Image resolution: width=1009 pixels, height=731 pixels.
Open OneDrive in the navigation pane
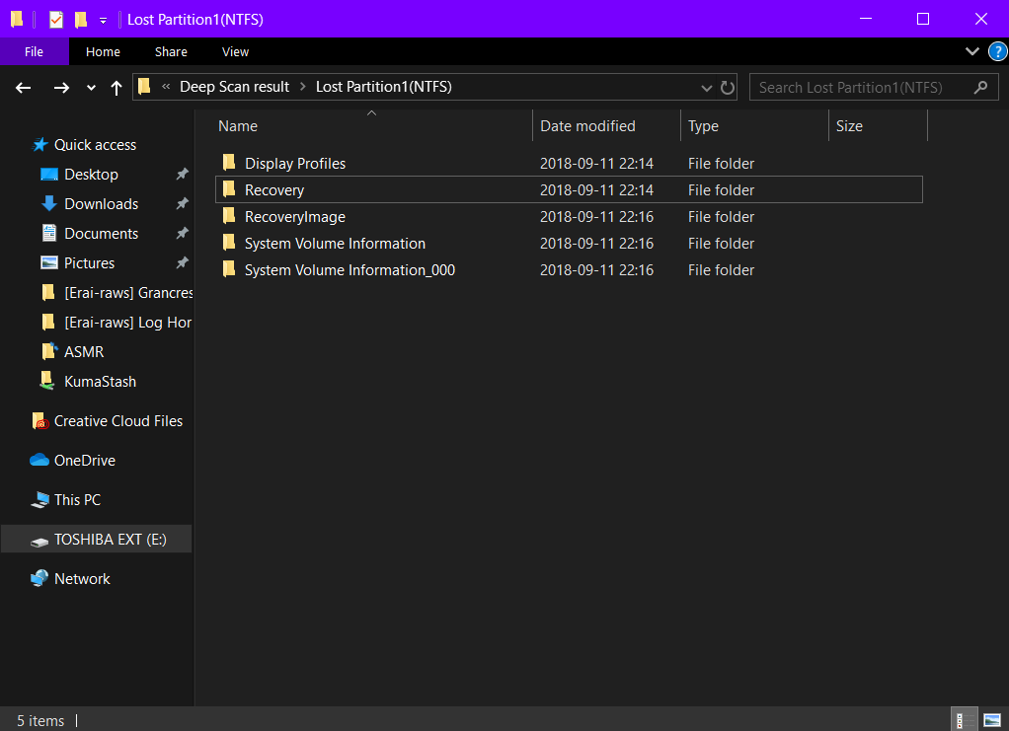pyautogui.click(x=84, y=461)
